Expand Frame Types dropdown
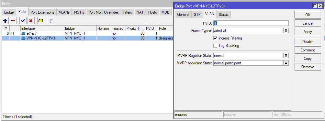Screen dimensions: 325x121 286,31
